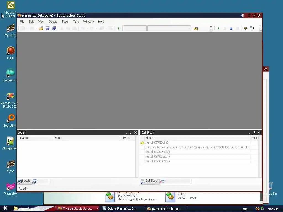Open the Solution Platforms combo box
Screen dimensions: 283x212
pyautogui.click(x=169, y=28)
